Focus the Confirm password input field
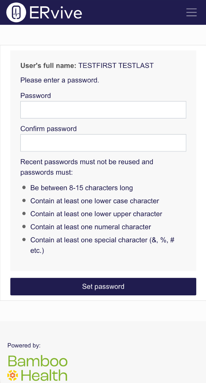This screenshot has width=206, height=383. pyautogui.click(x=103, y=143)
